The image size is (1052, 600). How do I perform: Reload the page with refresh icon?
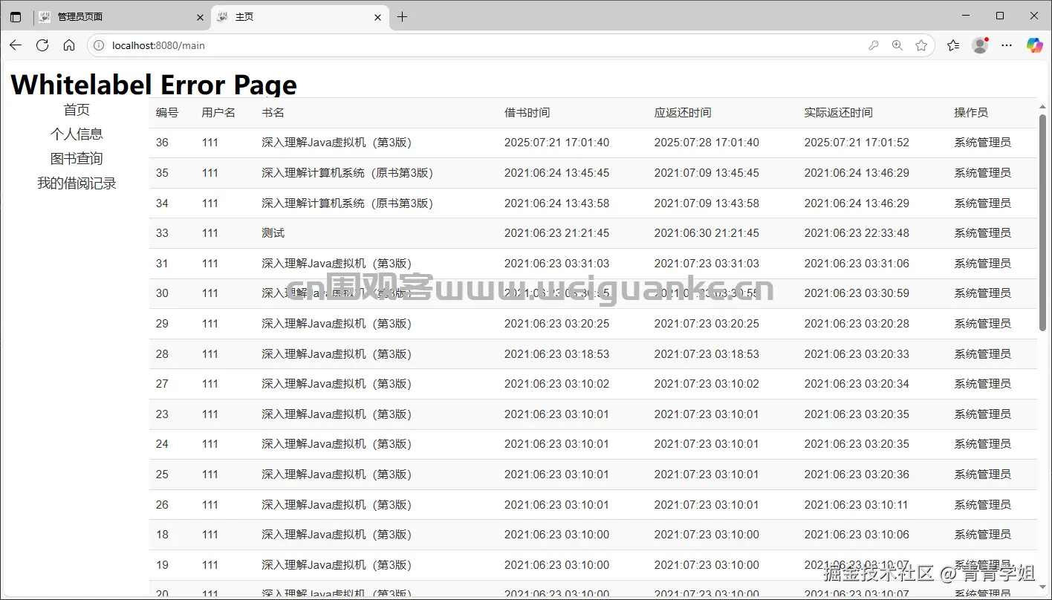point(42,45)
